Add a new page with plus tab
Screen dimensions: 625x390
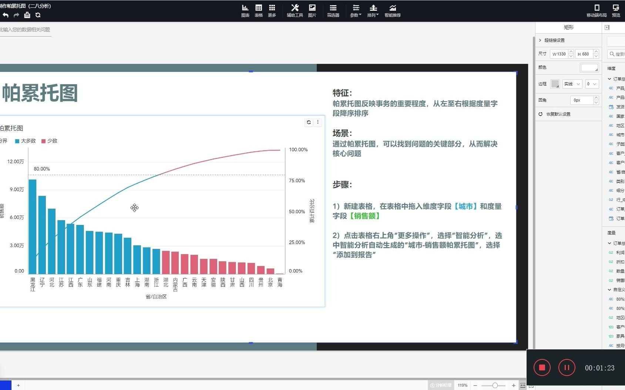click(x=18, y=385)
